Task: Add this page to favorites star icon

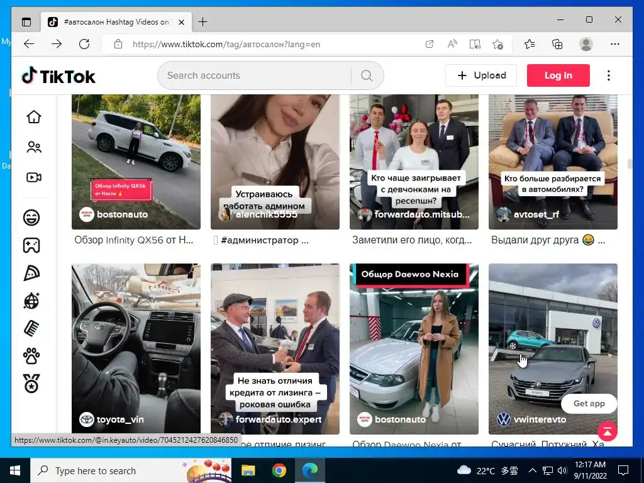Action: point(498,44)
